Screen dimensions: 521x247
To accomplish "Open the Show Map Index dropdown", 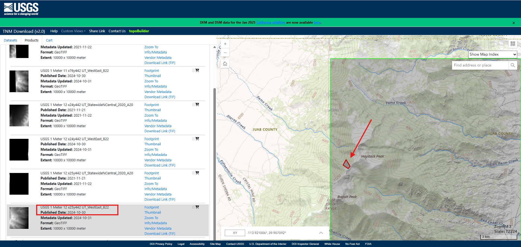I will [492, 54].
